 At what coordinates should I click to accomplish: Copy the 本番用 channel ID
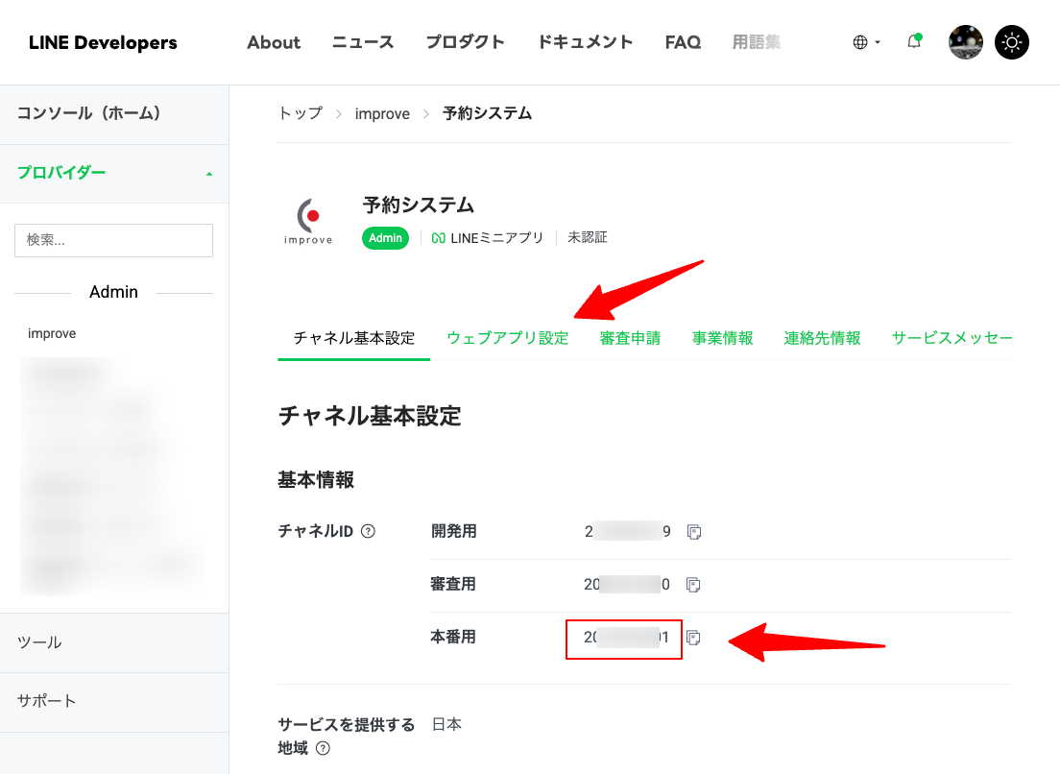694,638
